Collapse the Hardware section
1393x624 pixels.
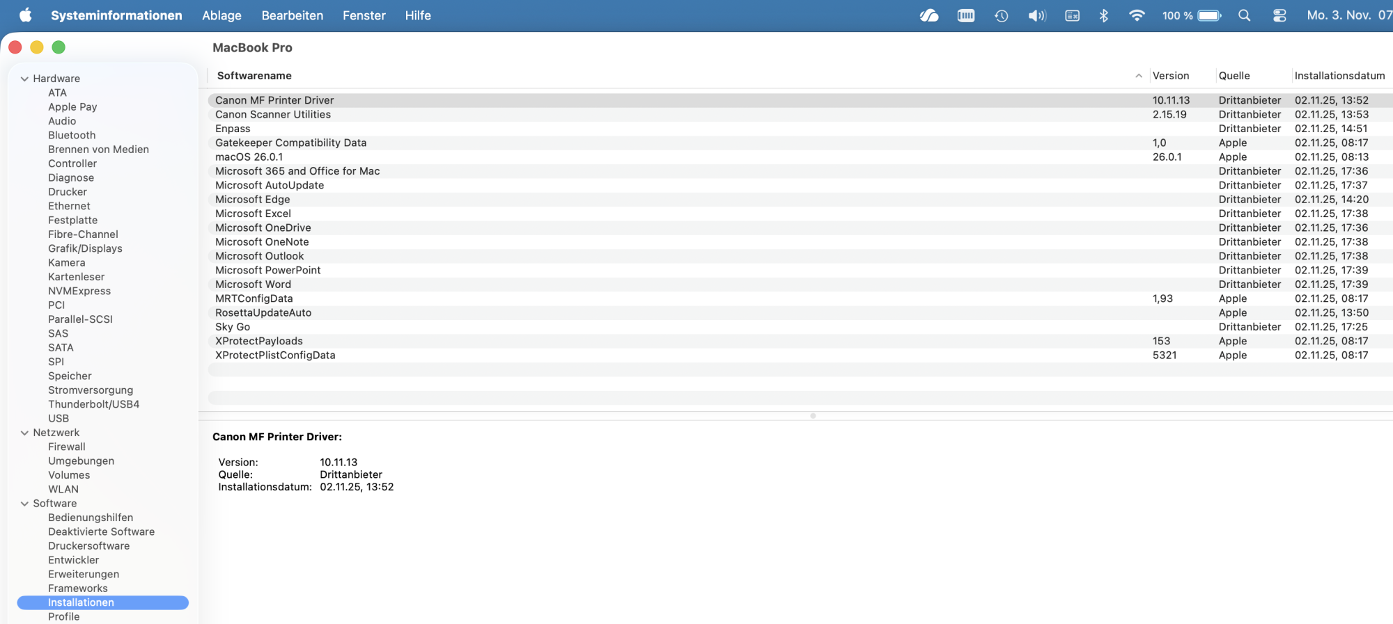tap(24, 79)
